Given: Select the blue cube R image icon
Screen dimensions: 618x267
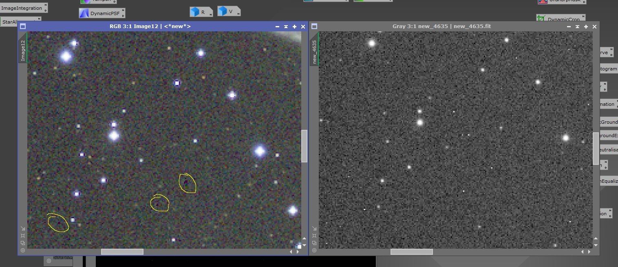Looking at the screenshot, I should [201, 12].
